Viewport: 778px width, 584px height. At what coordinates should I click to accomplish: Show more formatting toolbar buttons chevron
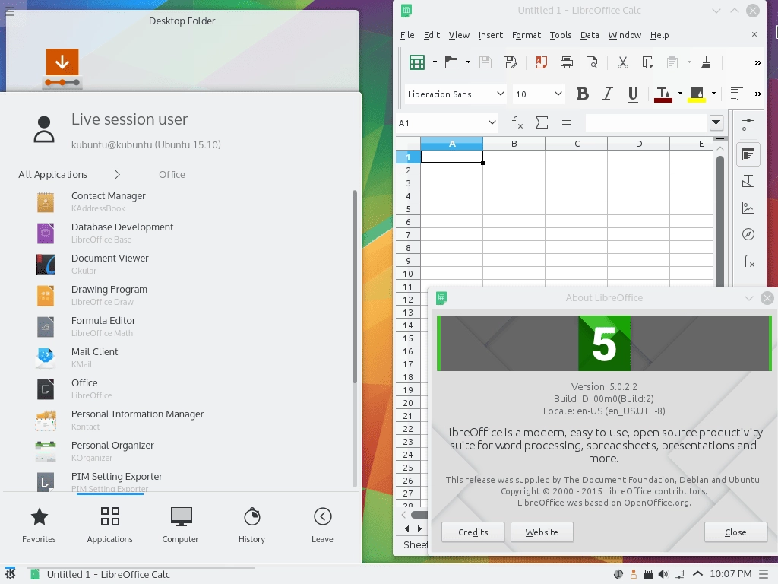point(757,94)
